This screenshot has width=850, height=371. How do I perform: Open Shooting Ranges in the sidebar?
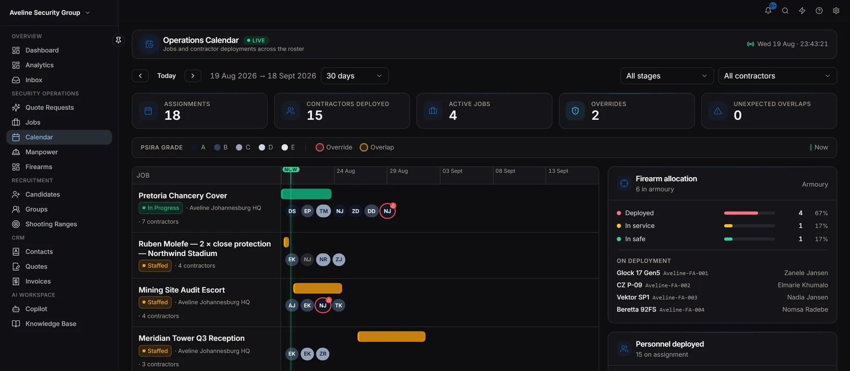(x=59, y=224)
